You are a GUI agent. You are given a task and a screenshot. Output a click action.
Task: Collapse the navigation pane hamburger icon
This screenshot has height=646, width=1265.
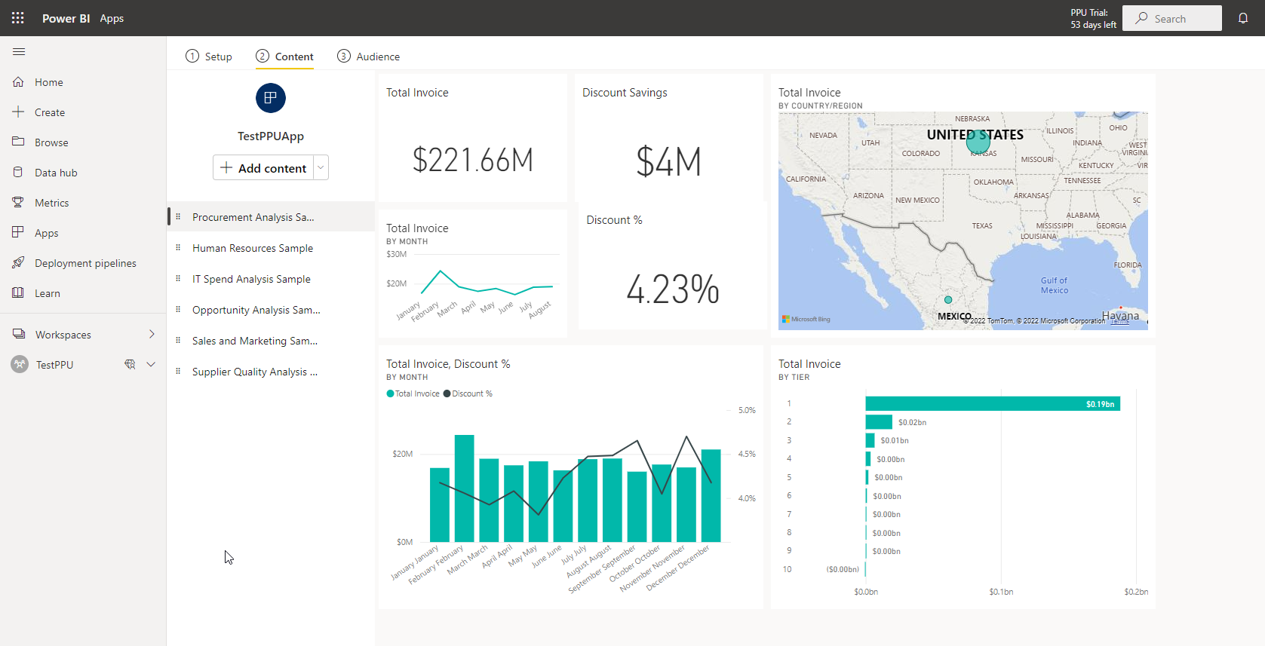click(x=19, y=51)
